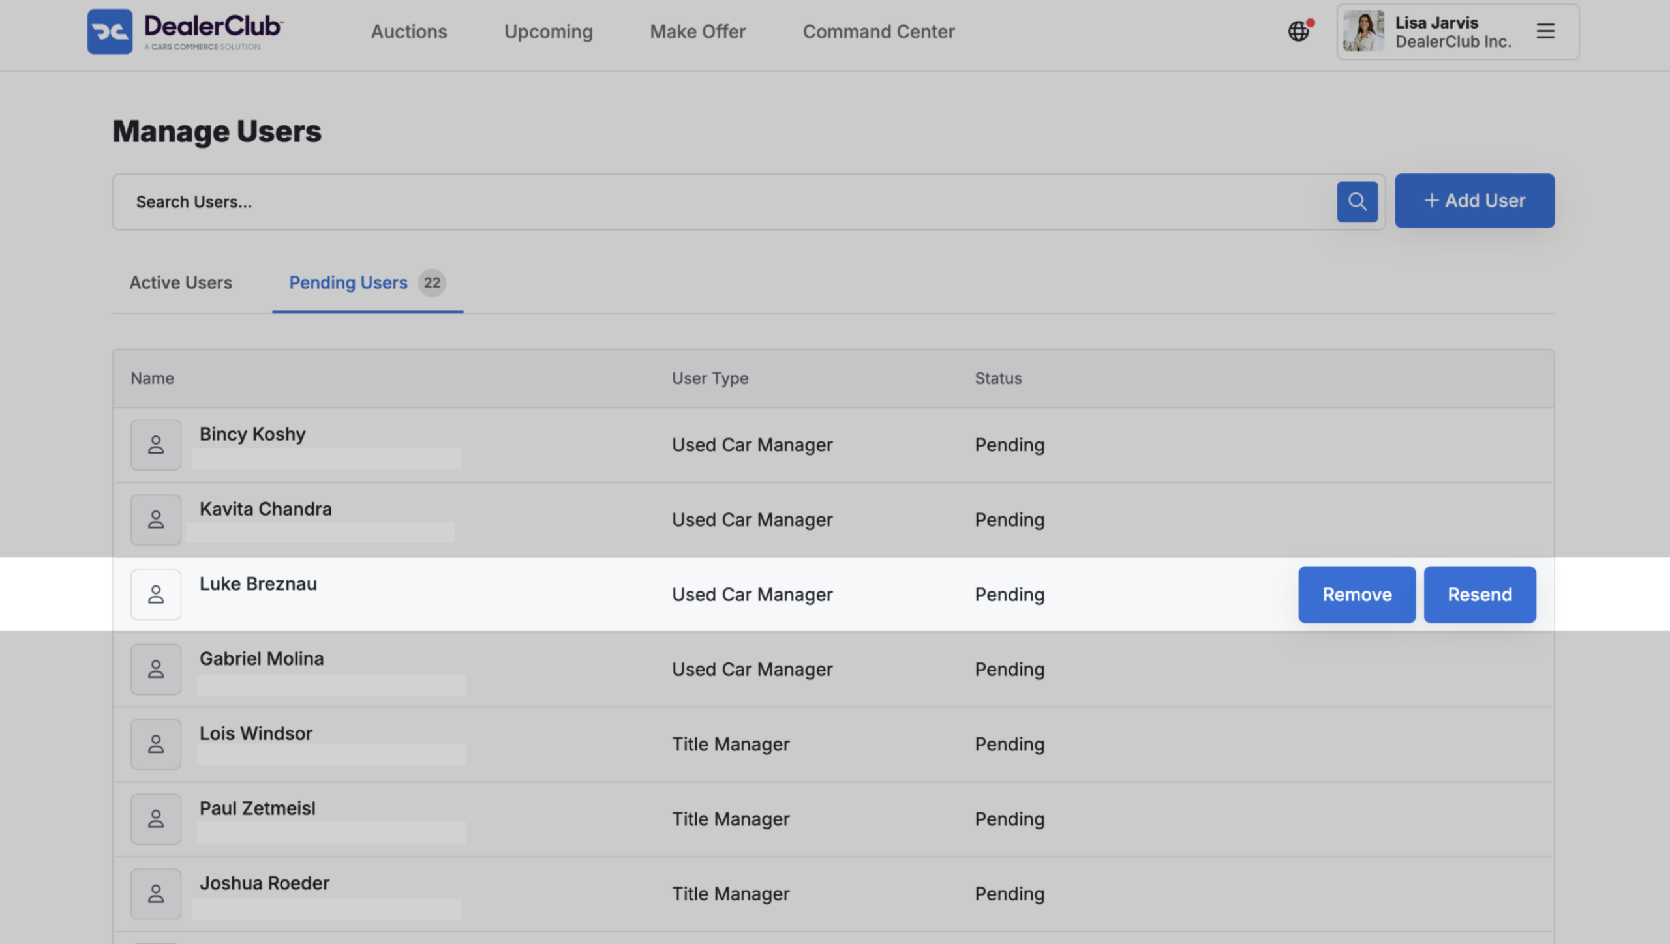Resend invite to Luke Breznau

tap(1480, 595)
